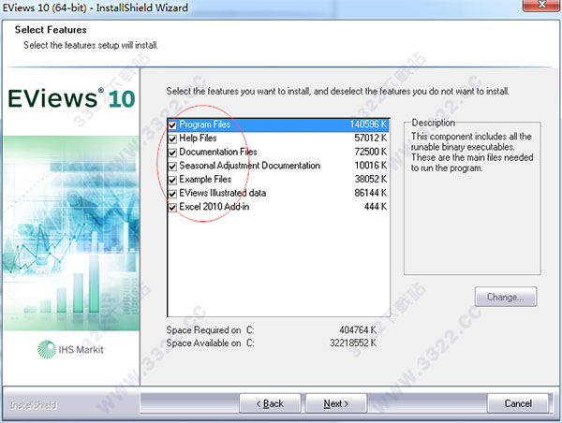Click the 57012 K size value
The image size is (562, 423).
click(x=371, y=138)
